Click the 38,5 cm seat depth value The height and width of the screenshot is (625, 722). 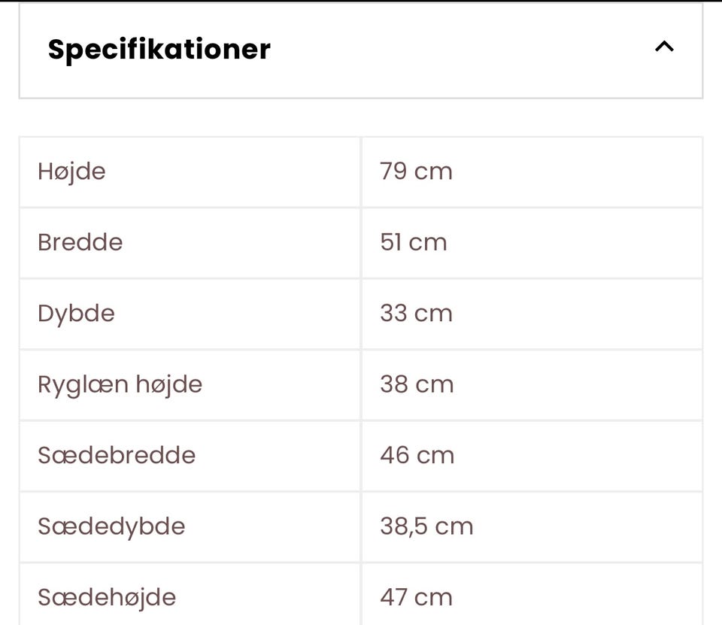[x=426, y=526]
